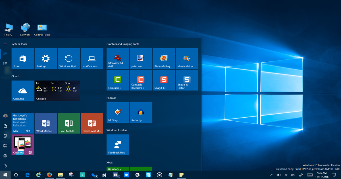Image resolution: width=341 pixels, height=179 pixels.
Task: Click the Hi, WinObs account tile
Action: pos(117,169)
